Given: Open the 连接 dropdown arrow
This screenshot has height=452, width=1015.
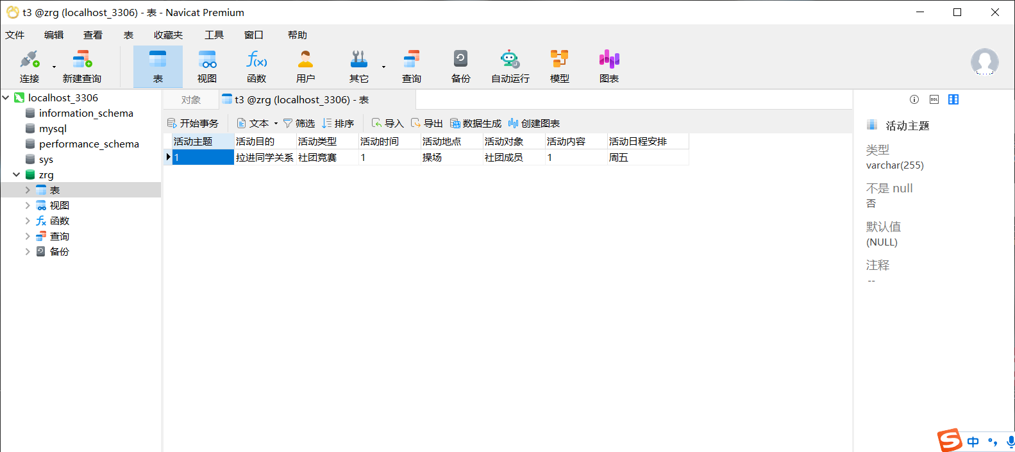Looking at the screenshot, I should click(x=54, y=67).
